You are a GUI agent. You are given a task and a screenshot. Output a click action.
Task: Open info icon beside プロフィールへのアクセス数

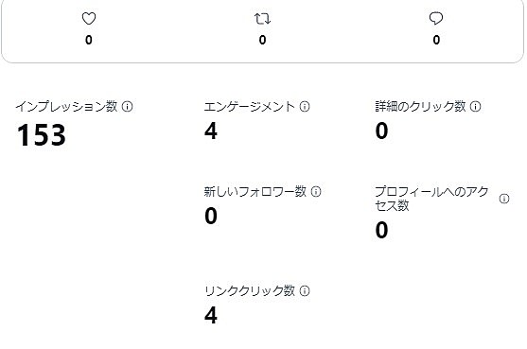tap(504, 199)
